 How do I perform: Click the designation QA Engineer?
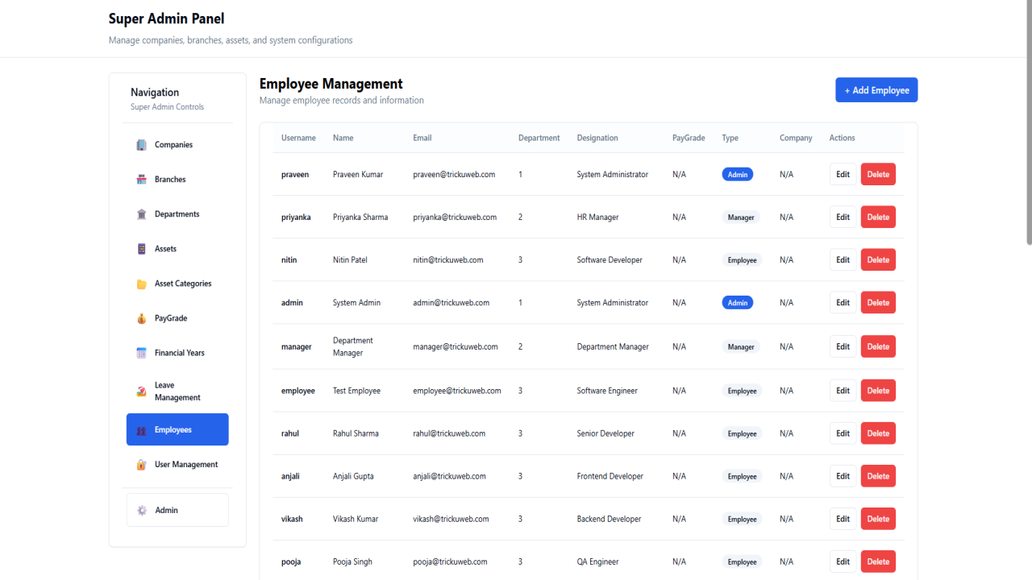[x=598, y=561]
